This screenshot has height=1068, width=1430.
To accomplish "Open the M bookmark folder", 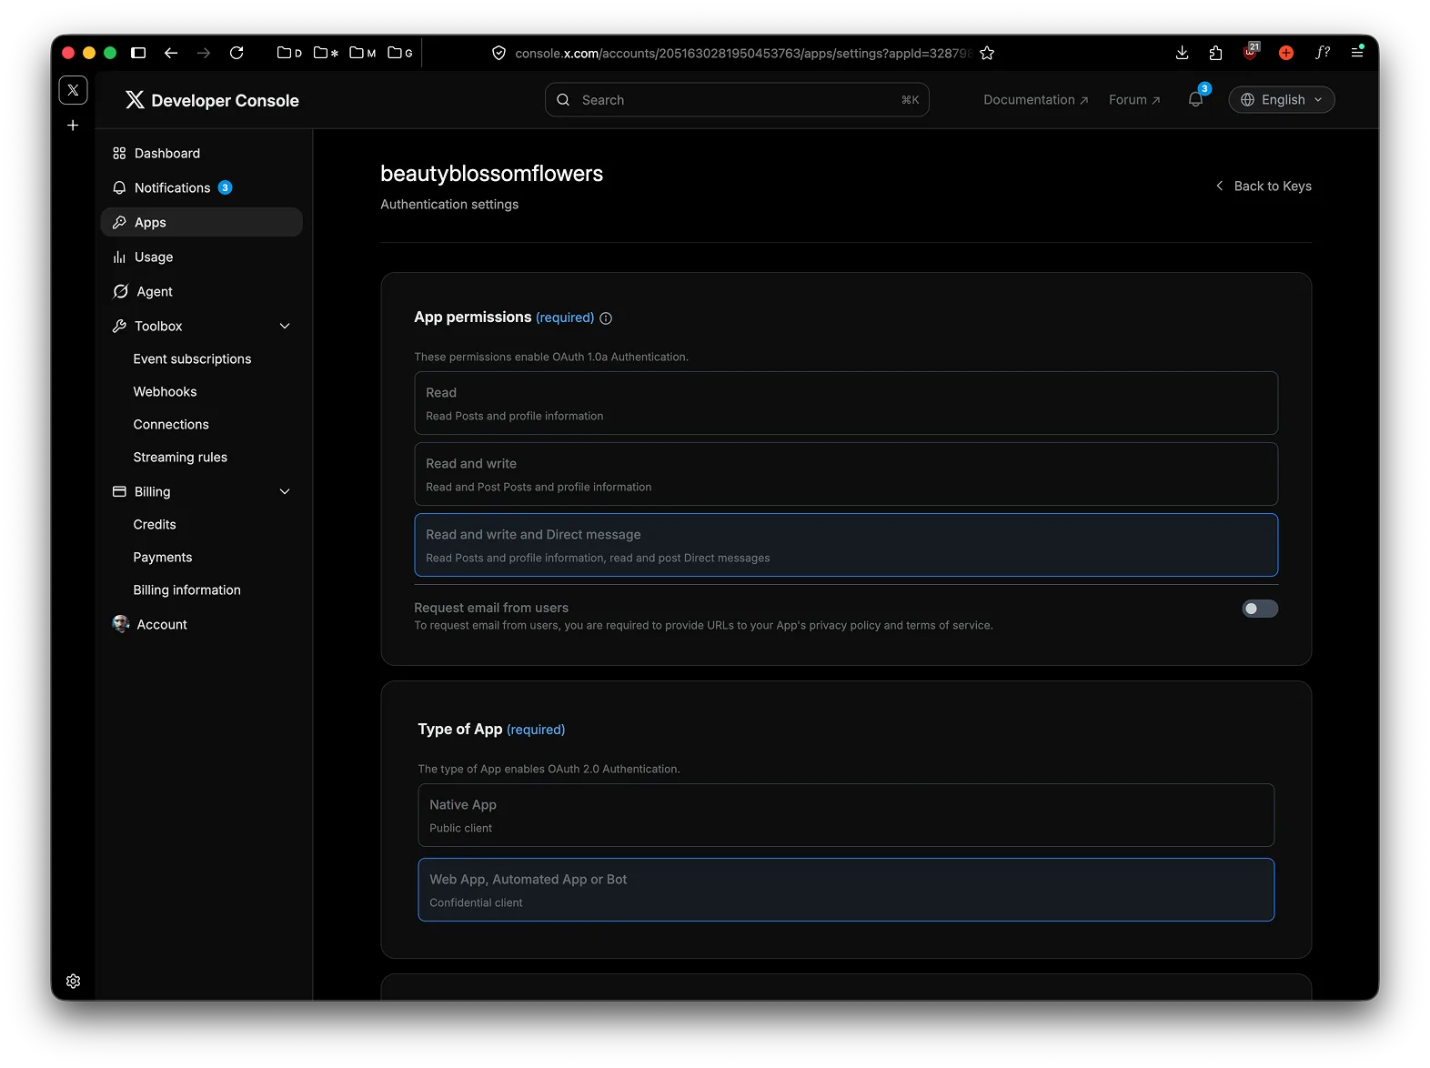I will click(362, 53).
